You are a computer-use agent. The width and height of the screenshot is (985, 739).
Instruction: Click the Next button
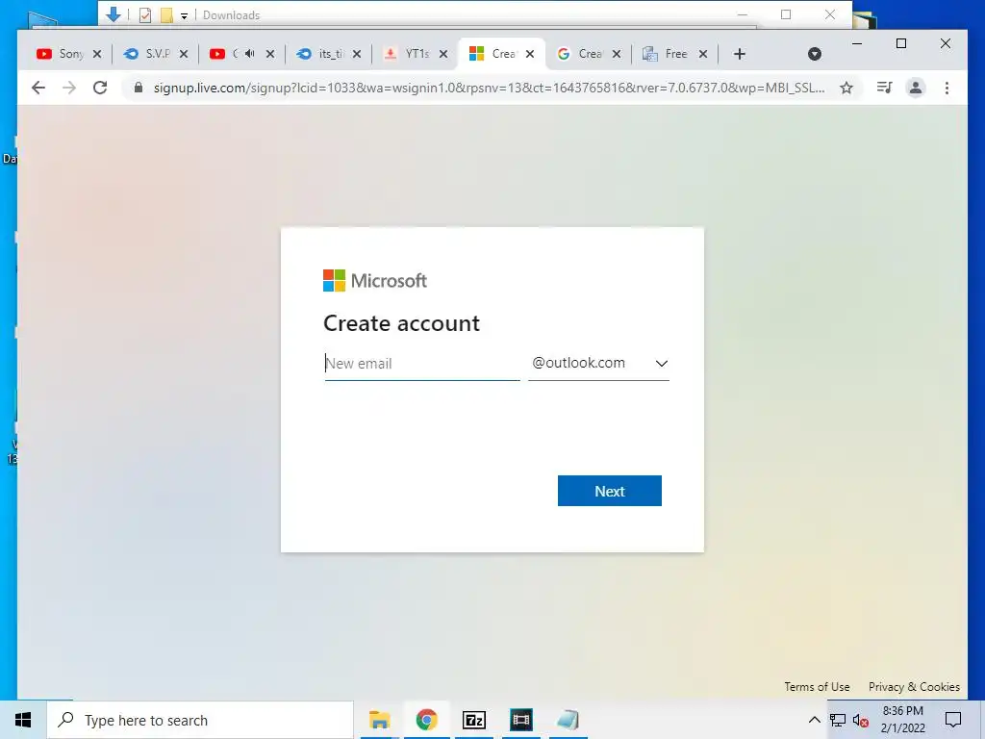pyautogui.click(x=609, y=491)
